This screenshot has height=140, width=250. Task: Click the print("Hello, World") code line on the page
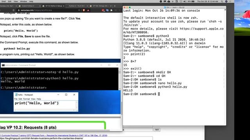pyautogui.click(x=21, y=31)
